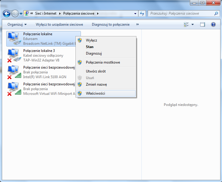Select the Połączenie lokalne 3 adapter icon
222x182 pixels.
[x=13, y=55]
